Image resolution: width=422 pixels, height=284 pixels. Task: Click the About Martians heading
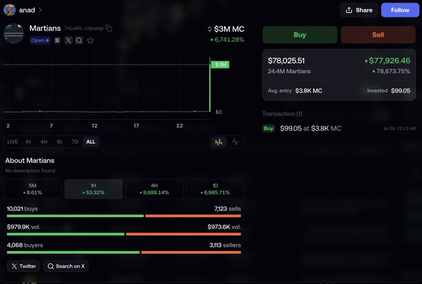tap(30, 161)
